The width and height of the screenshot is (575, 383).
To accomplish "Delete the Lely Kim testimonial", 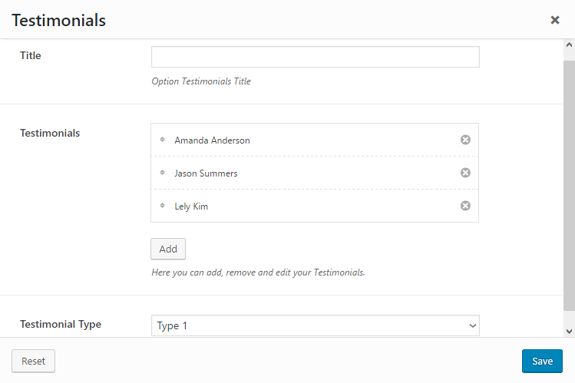I will point(465,206).
